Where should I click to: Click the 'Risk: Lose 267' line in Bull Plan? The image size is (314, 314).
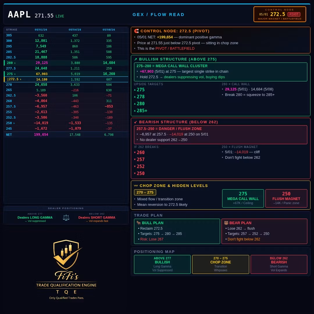pyautogui.click(x=151, y=239)
